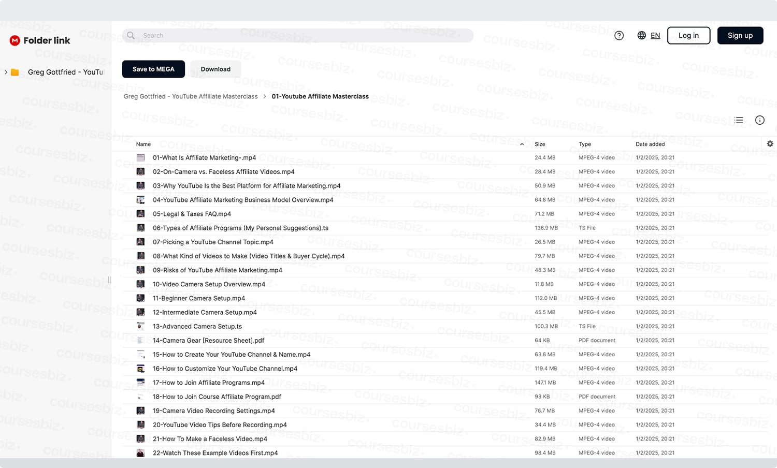Click into the Search field
The image size is (777, 468).
pyautogui.click(x=298, y=35)
